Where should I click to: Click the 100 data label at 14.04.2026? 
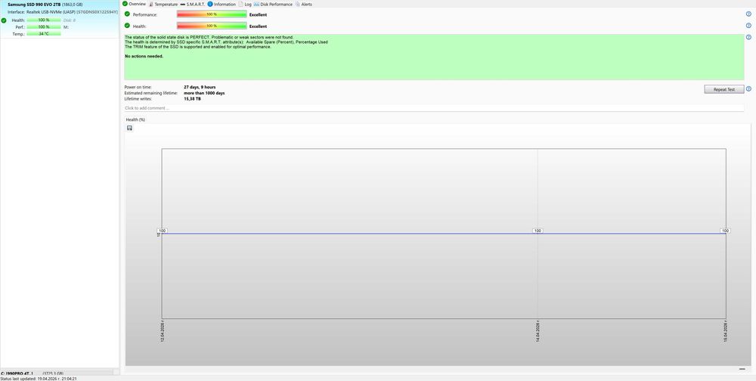pyautogui.click(x=538, y=231)
